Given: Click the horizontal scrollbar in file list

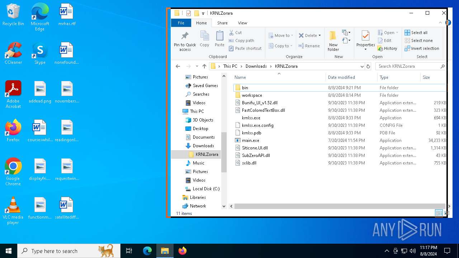Looking at the screenshot, I should click(x=340, y=206).
